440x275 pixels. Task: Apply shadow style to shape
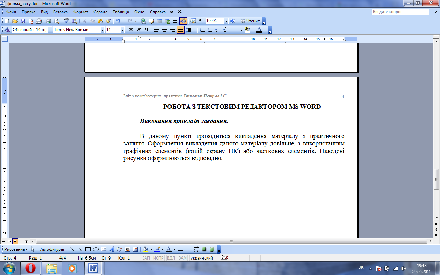(x=204, y=249)
